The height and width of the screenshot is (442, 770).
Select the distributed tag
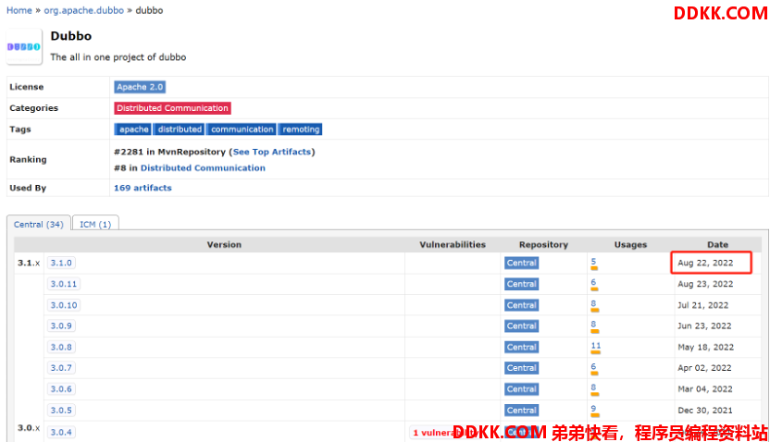(x=180, y=129)
